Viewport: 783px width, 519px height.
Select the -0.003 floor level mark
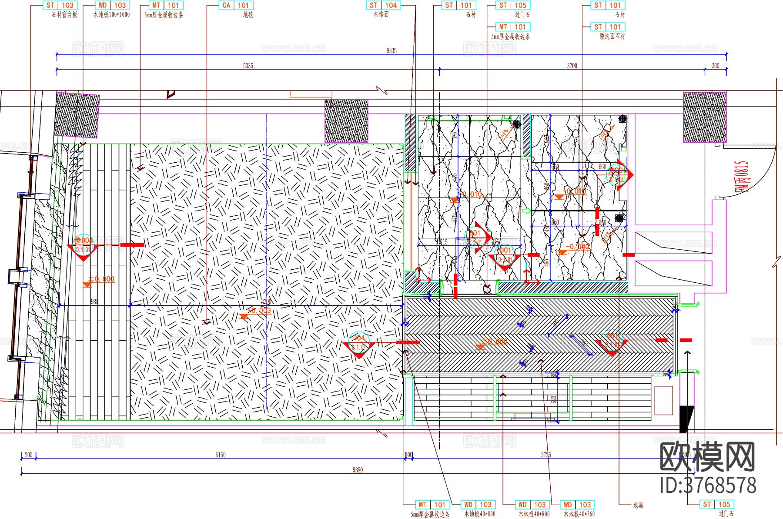(259, 311)
